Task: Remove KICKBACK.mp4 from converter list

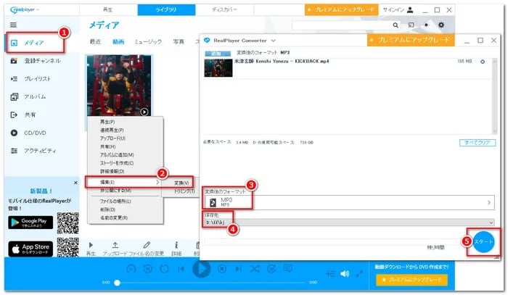Action: click(483, 62)
